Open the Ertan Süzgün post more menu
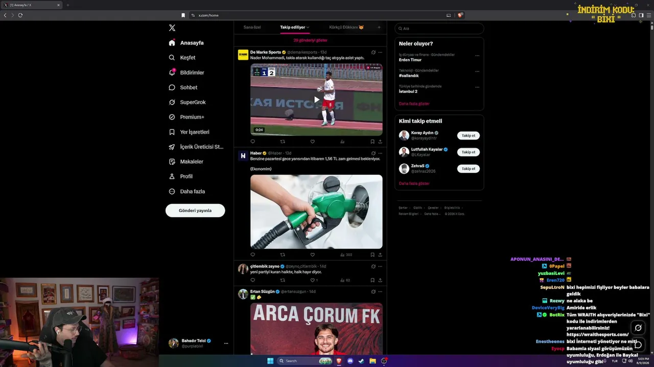The width and height of the screenshot is (654, 367). click(380, 292)
